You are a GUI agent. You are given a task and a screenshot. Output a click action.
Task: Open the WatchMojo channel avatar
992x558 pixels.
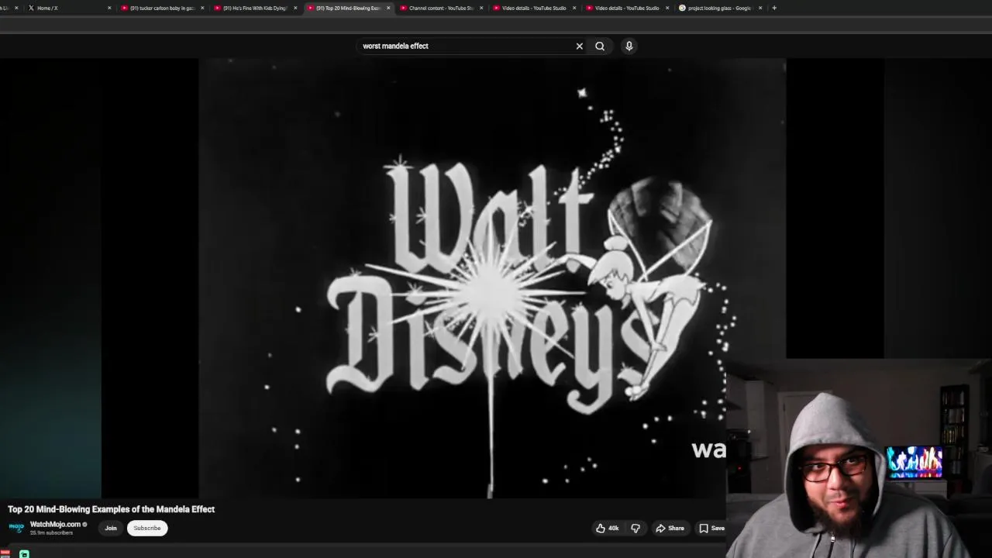tap(16, 528)
